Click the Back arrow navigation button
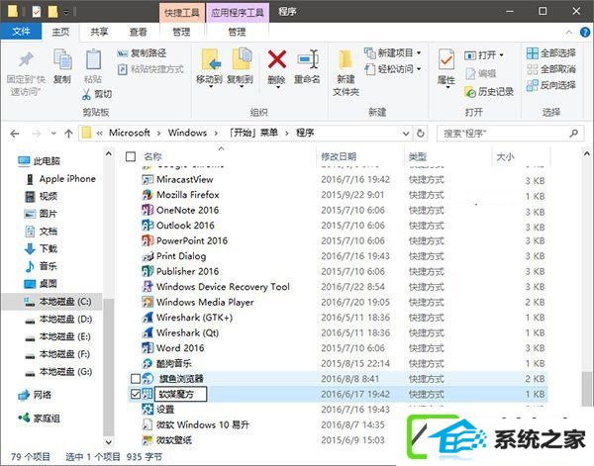The height and width of the screenshot is (466, 594). (x=15, y=134)
